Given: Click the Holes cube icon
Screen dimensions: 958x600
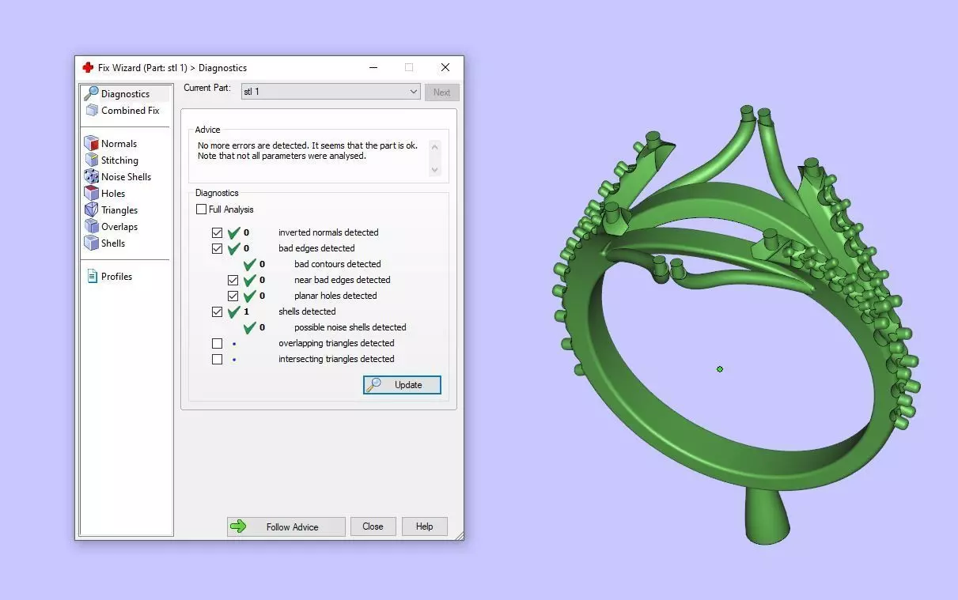Looking at the screenshot, I should click(x=91, y=194).
